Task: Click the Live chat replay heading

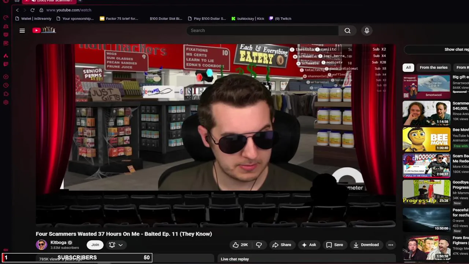Action: coord(235,259)
